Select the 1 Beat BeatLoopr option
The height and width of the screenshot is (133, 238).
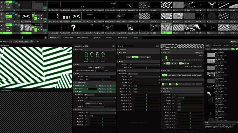tap(179, 75)
